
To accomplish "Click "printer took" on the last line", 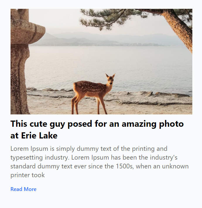I will (28, 175).
